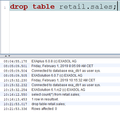Click line number 1 in the gutter

(x=5, y=8)
